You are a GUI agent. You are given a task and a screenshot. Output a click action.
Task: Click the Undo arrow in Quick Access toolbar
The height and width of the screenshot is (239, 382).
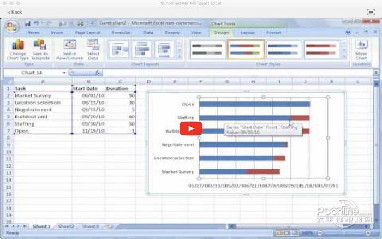(x=37, y=23)
